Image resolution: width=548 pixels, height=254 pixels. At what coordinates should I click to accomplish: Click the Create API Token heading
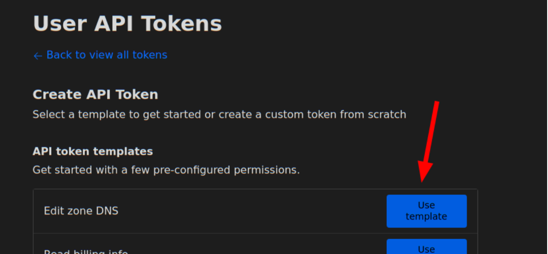(95, 95)
